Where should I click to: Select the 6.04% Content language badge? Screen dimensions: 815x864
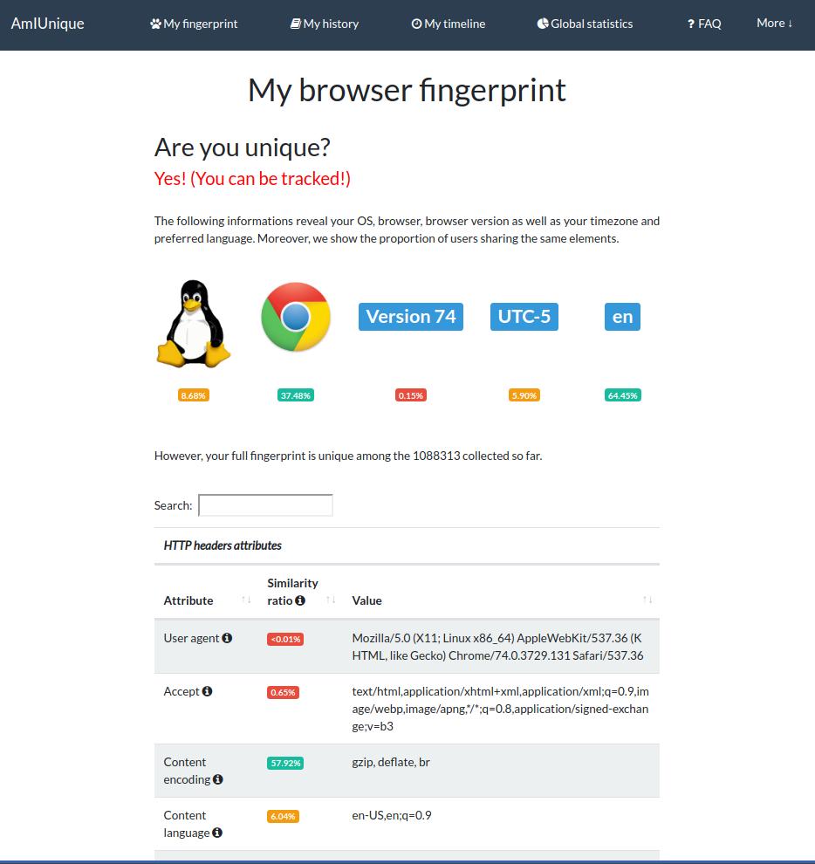[284, 816]
